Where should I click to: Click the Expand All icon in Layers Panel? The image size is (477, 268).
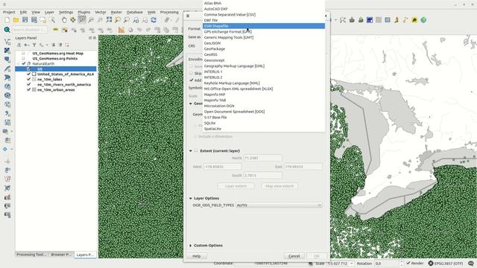point(53,45)
